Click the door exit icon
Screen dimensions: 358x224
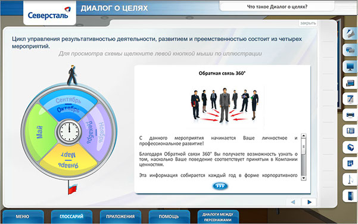[350, 196]
